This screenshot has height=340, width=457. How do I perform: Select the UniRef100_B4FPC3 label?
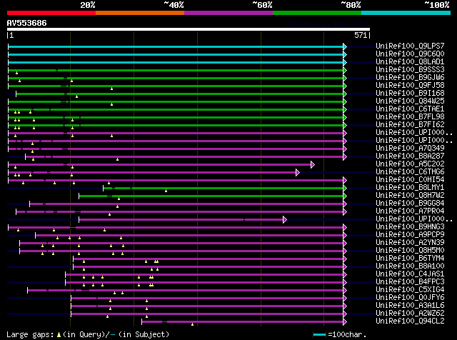(410, 282)
